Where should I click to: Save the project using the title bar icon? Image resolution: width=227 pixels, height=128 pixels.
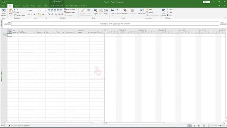pyautogui.click(x=4, y=2)
